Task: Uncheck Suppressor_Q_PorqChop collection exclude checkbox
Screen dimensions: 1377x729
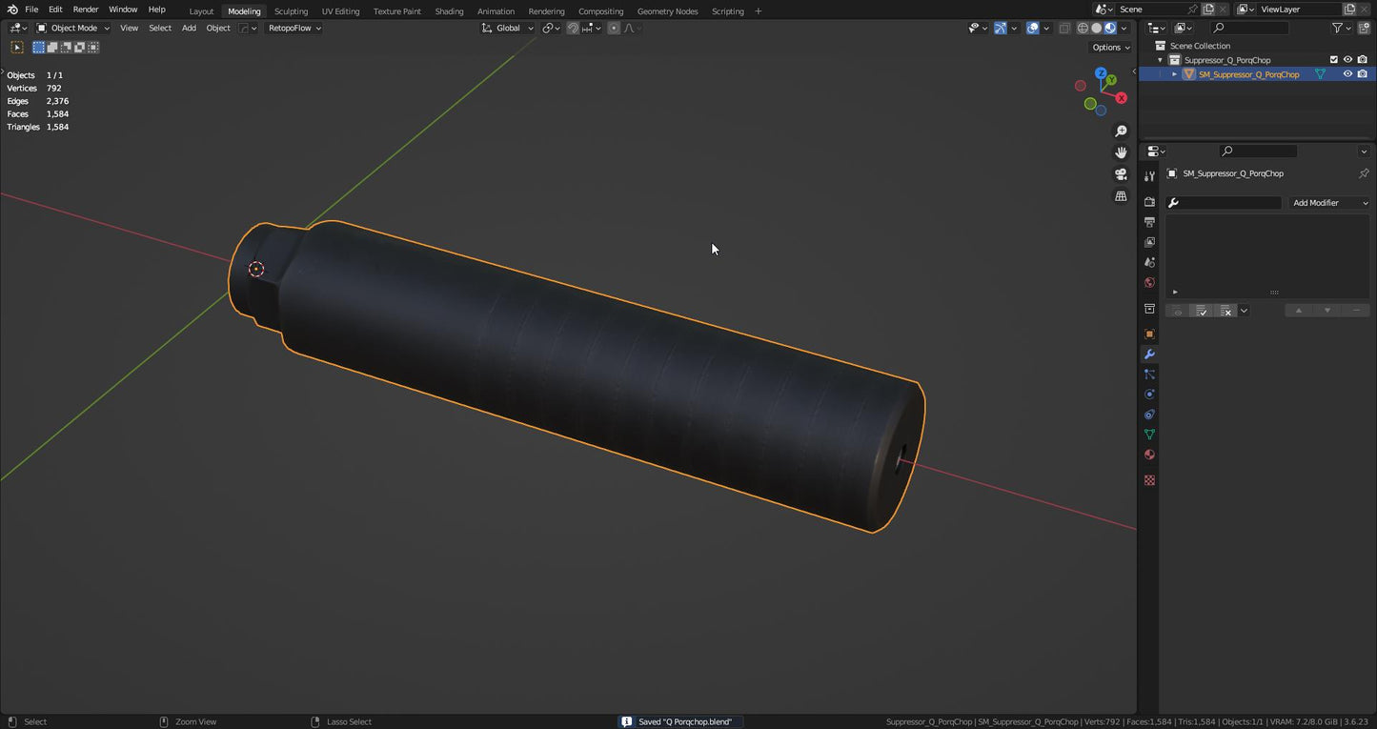Action: 1334,60
